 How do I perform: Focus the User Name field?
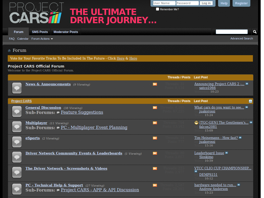(164, 3)
